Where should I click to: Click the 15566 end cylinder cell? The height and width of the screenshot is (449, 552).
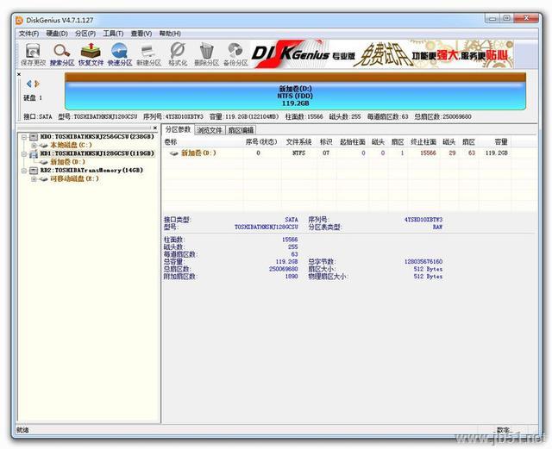[x=428, y=153]
